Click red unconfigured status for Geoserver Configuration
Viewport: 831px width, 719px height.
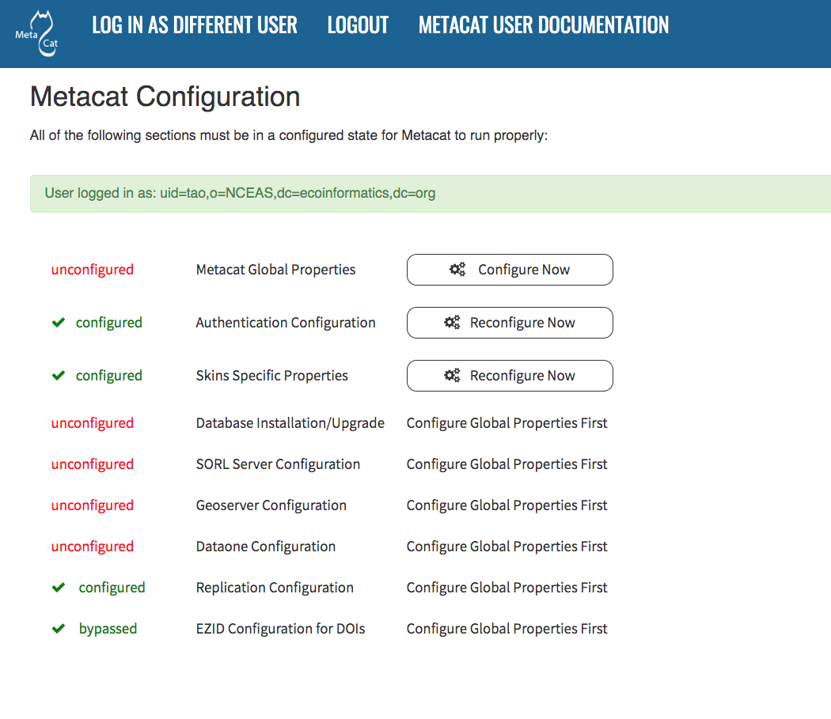[93, 505]
